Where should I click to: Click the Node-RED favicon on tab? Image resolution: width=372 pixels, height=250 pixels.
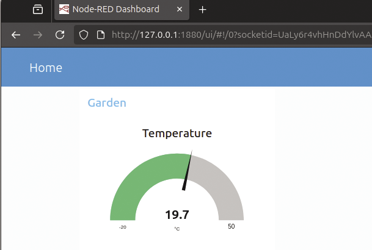click(x=64, y=9)
